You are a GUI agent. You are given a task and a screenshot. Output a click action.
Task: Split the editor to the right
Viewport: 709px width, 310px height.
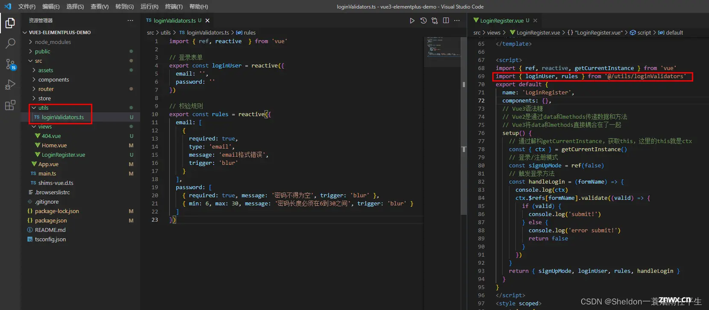(x=446, y=20)
